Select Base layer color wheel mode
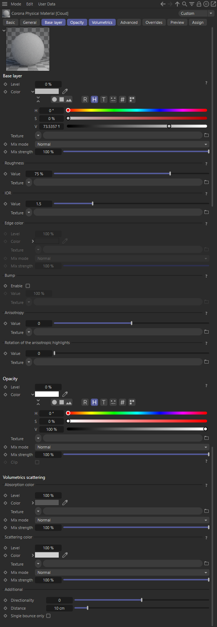 (x=54, y=99)
